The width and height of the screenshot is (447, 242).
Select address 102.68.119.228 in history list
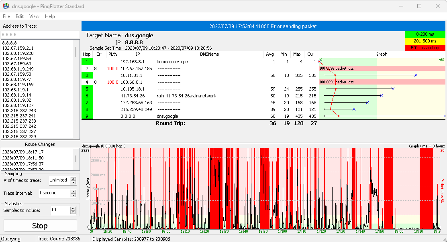coord(18,53)
